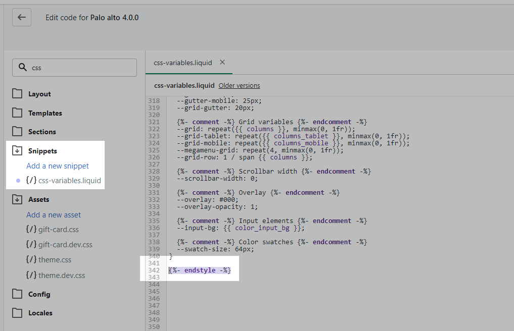Click the gift-card.css file icon
Screen dimensions: 514x331
(x=31, y=230)
